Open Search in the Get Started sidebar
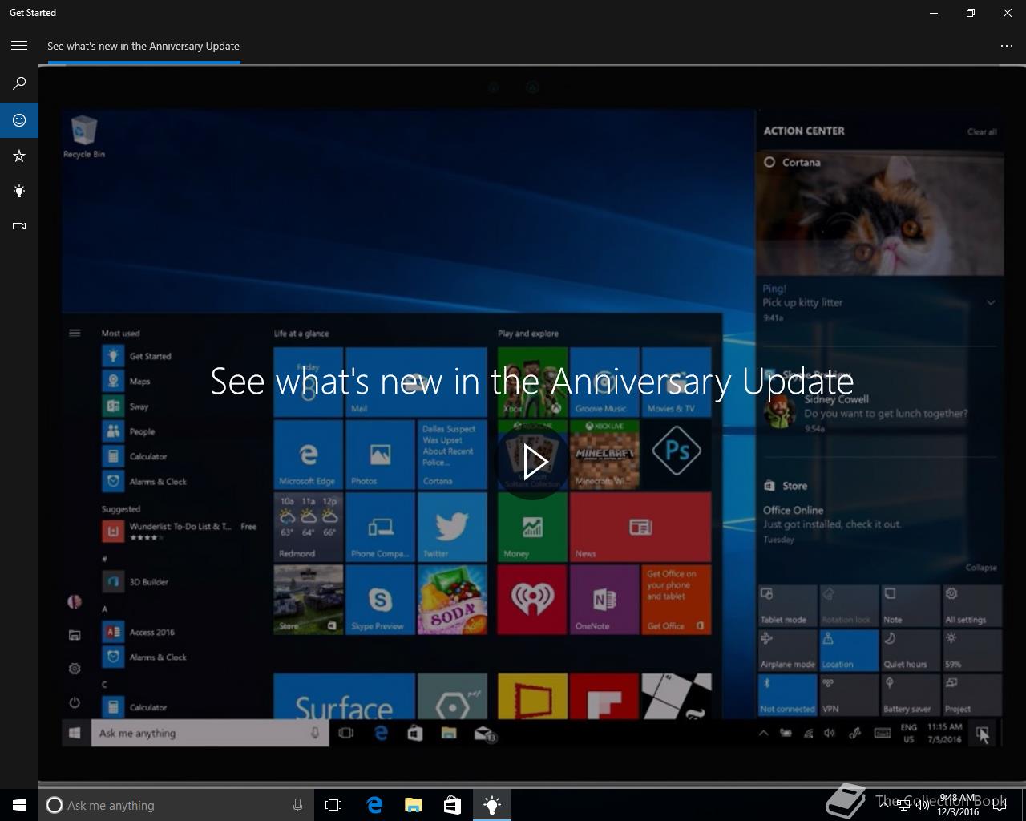 [19, 83]
